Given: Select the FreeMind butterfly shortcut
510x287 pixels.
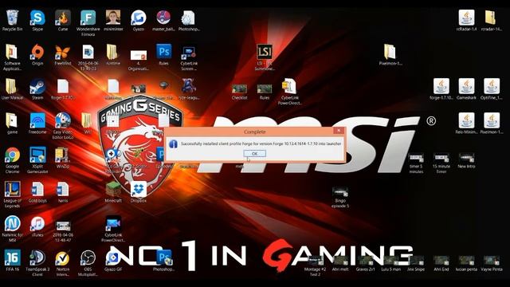Looking at the screenshot, I should (63, 55).
